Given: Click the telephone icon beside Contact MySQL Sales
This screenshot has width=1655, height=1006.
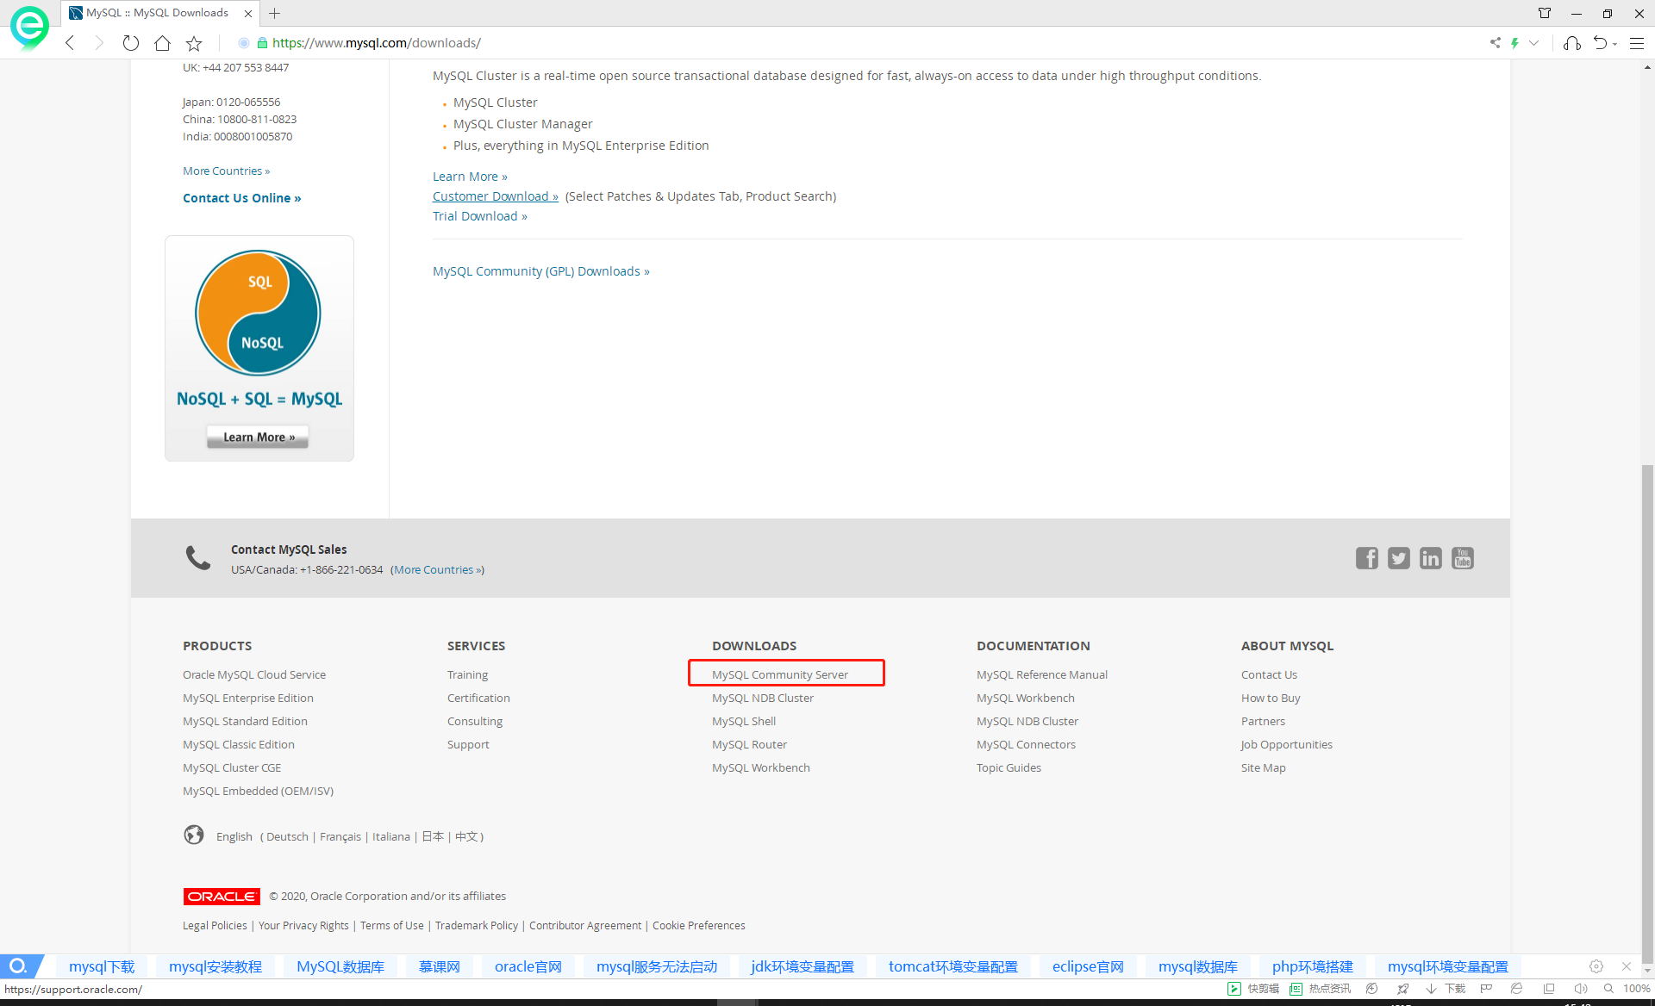Looking at the screenshot, I should coord(197,557).
